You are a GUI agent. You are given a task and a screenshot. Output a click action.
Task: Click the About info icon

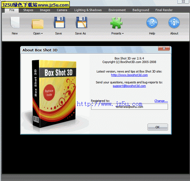click(x=174, y=22)
